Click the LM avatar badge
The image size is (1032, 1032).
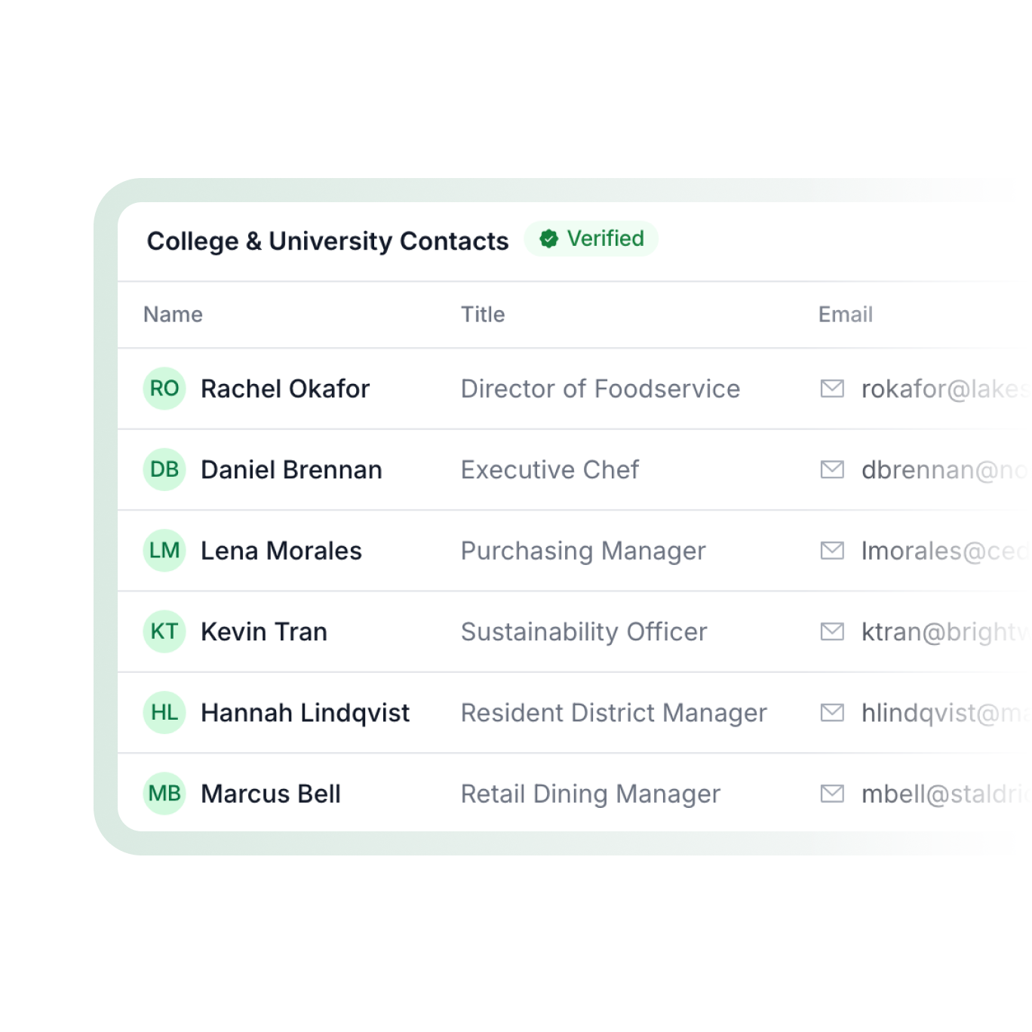(164, 551)
